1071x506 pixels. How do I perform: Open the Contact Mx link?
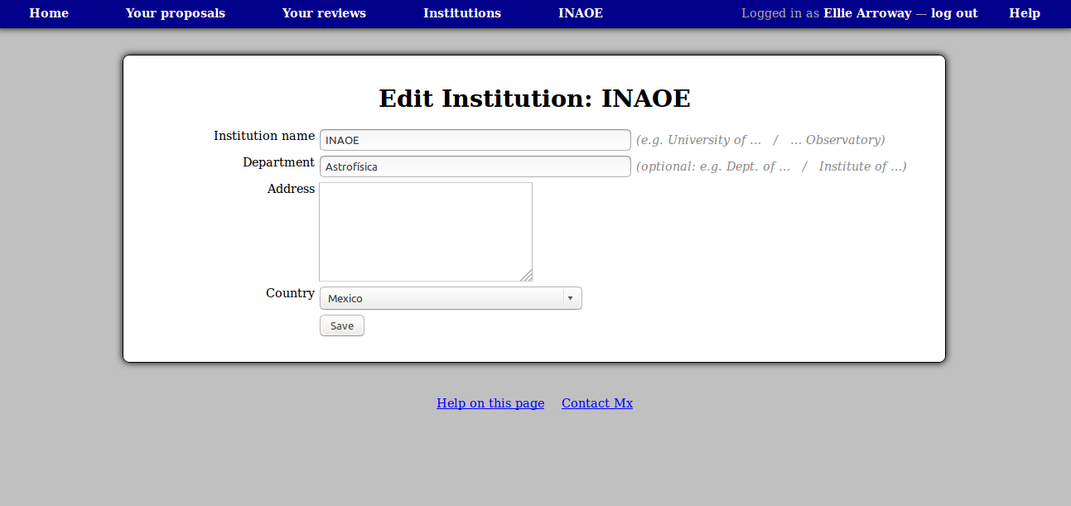pyautogui.click(x=597, y=403)
